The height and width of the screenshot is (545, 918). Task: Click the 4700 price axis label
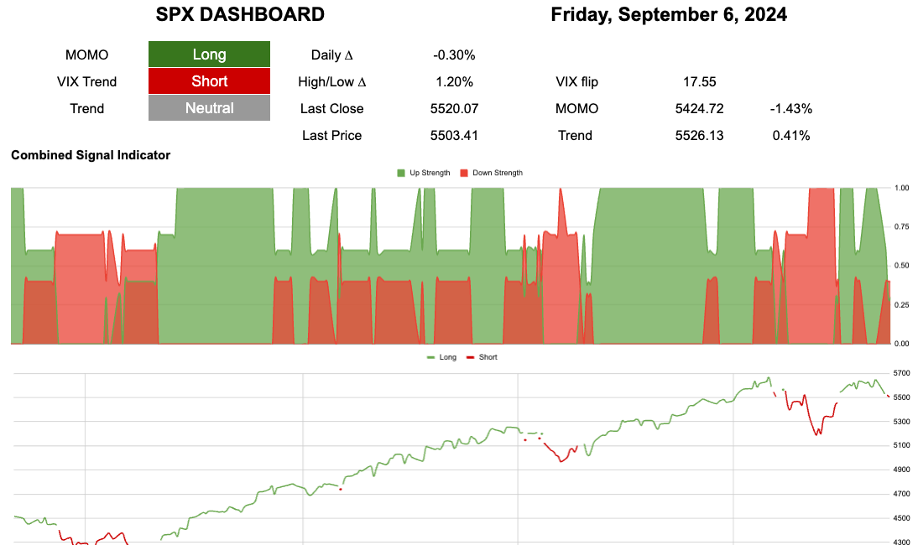click(x=901, y=494)
